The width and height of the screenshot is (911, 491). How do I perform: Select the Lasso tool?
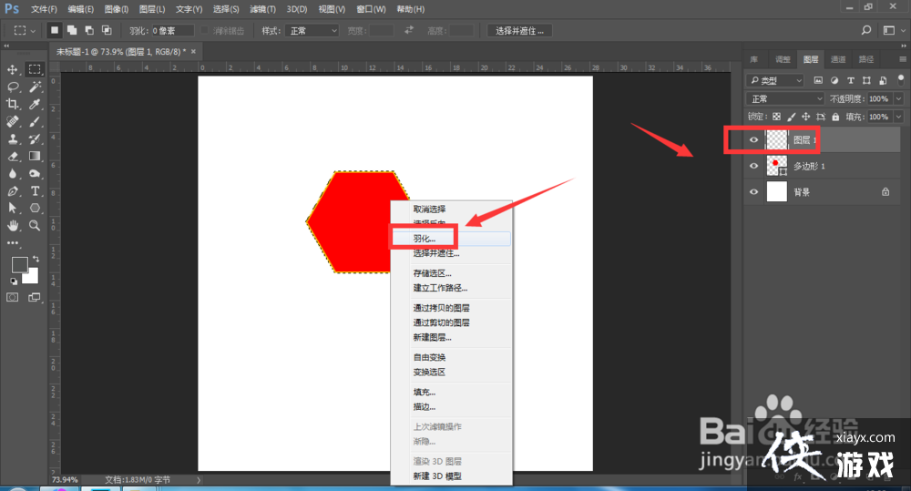tap(13, 87)
